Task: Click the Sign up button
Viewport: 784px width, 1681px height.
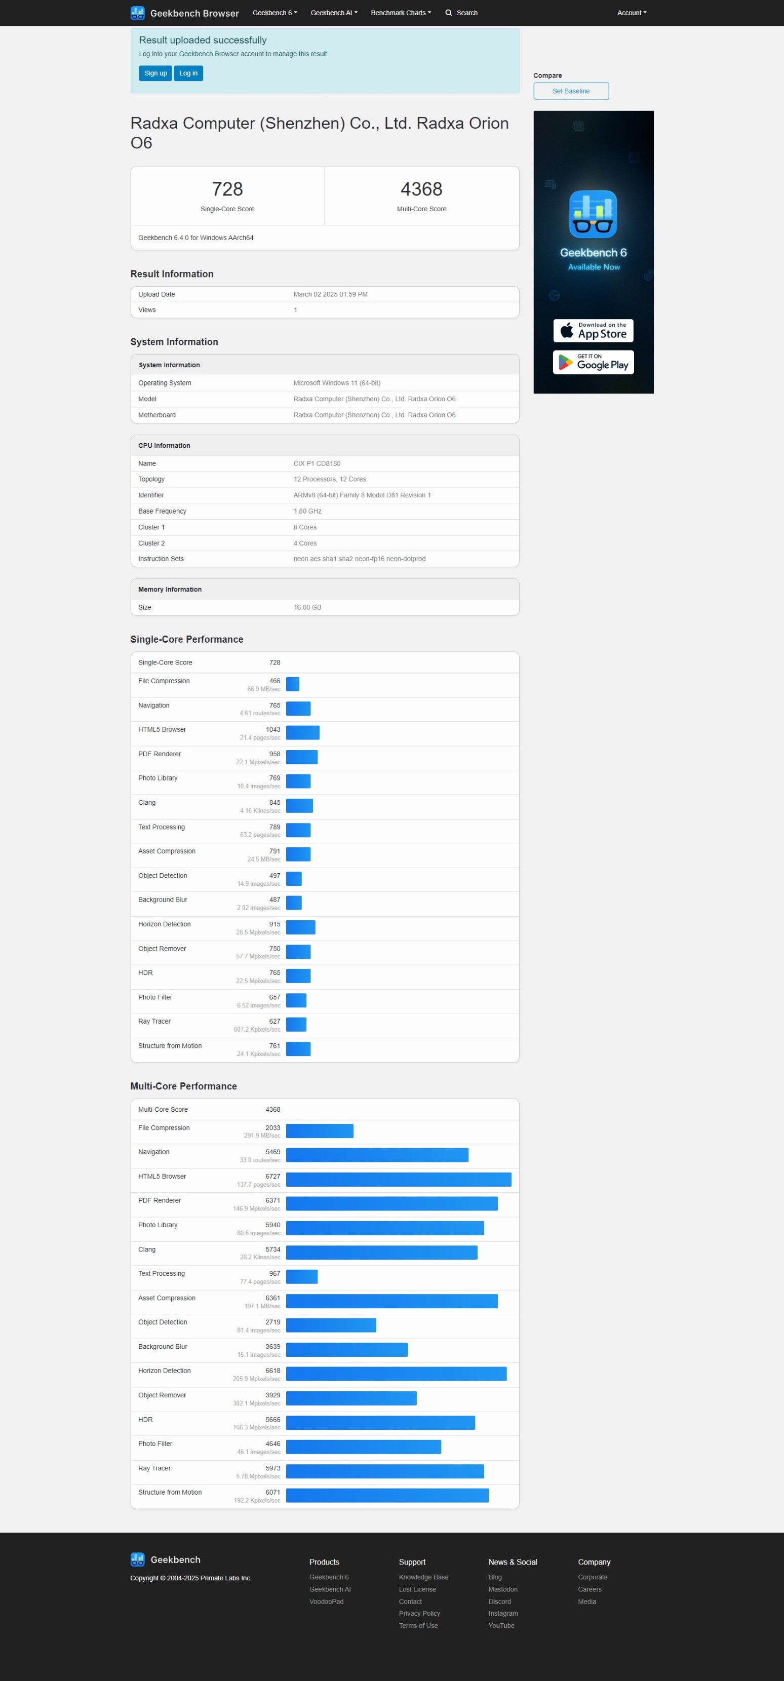Action: [x=155, y=73]
